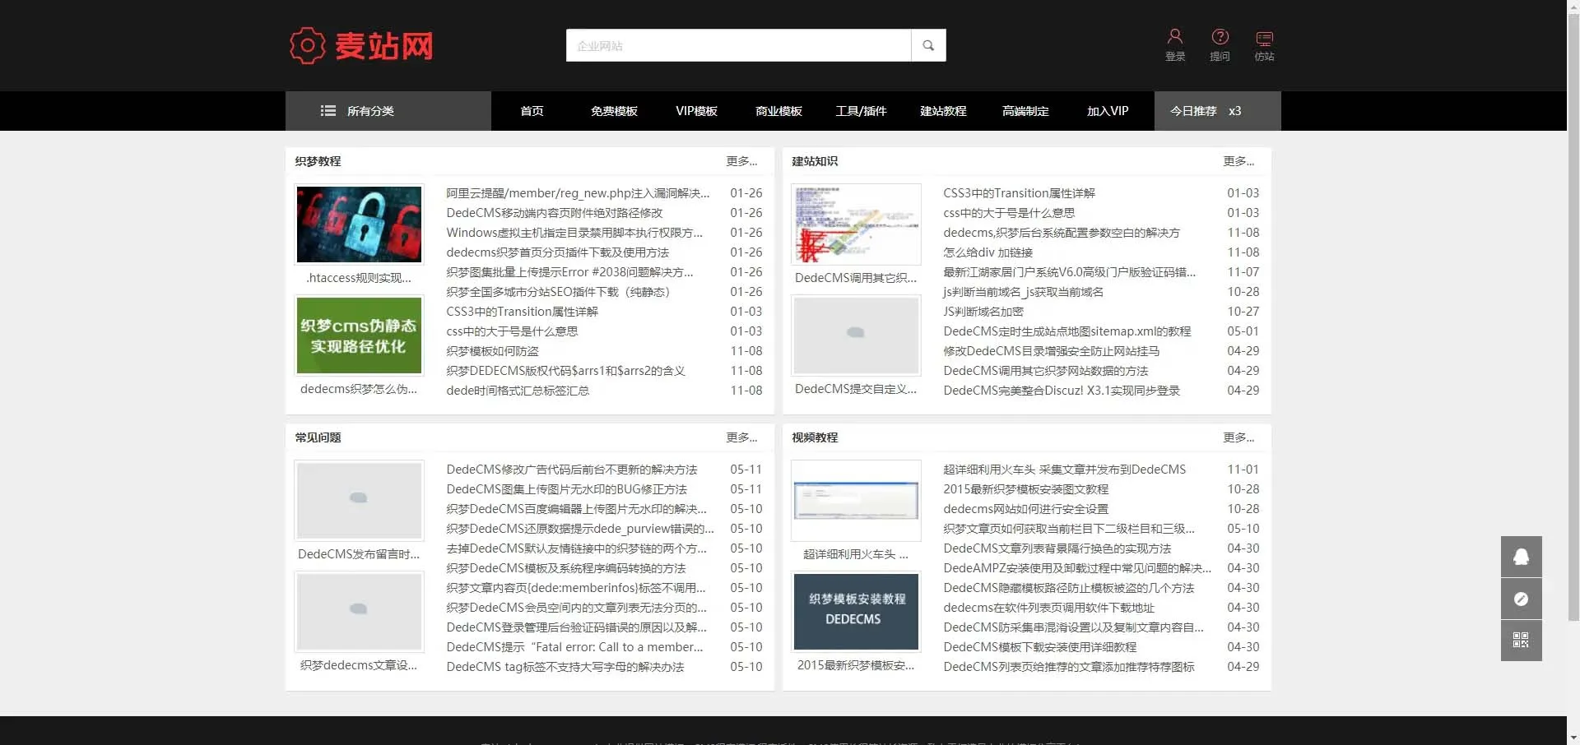Open the QQ contact floating icon

[x=1521, y=557]
